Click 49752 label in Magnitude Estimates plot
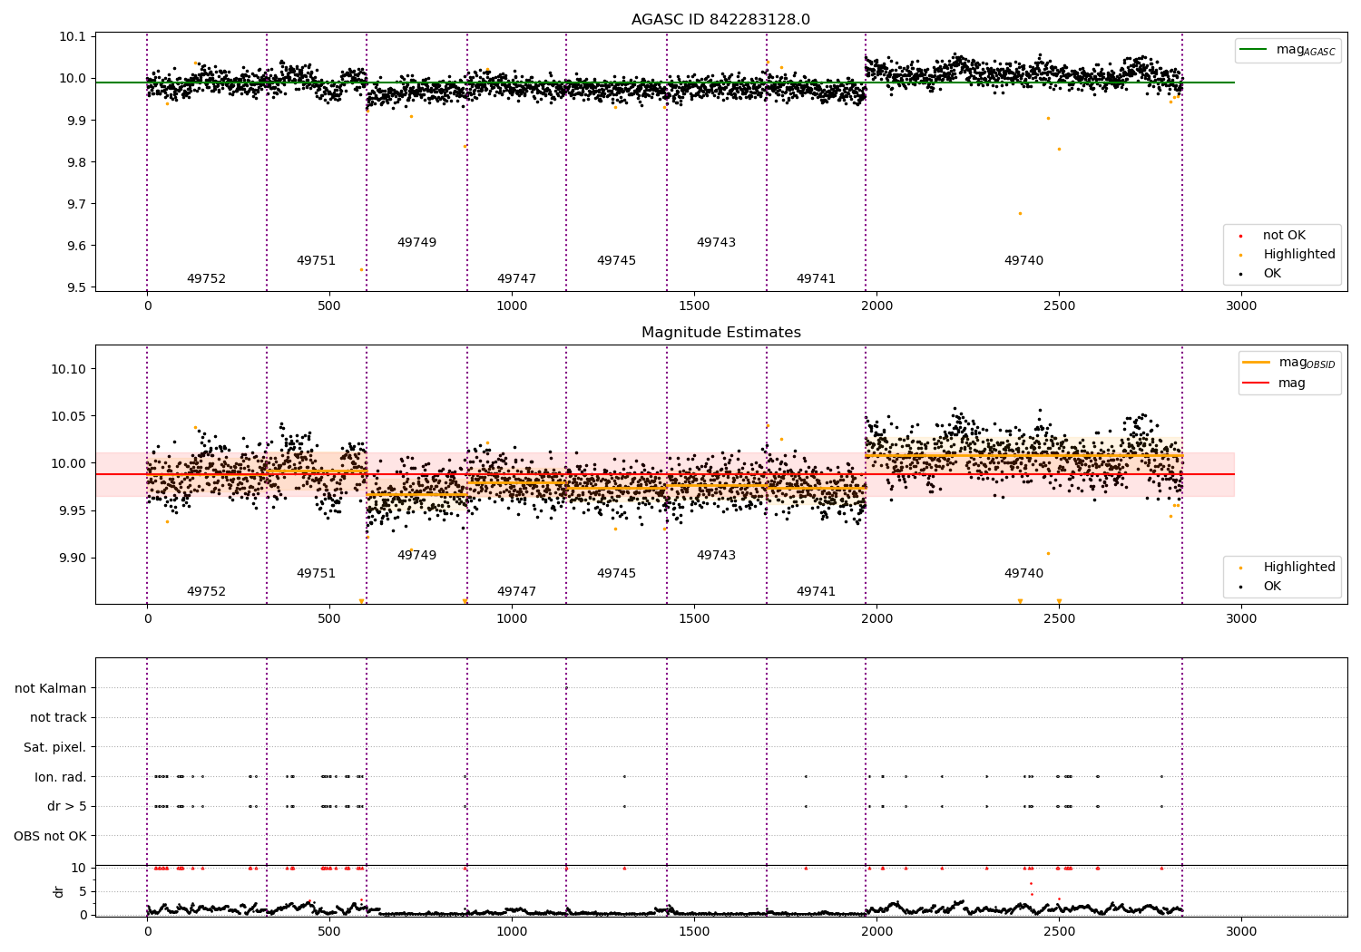1361x952 pixels. [206, 592]
